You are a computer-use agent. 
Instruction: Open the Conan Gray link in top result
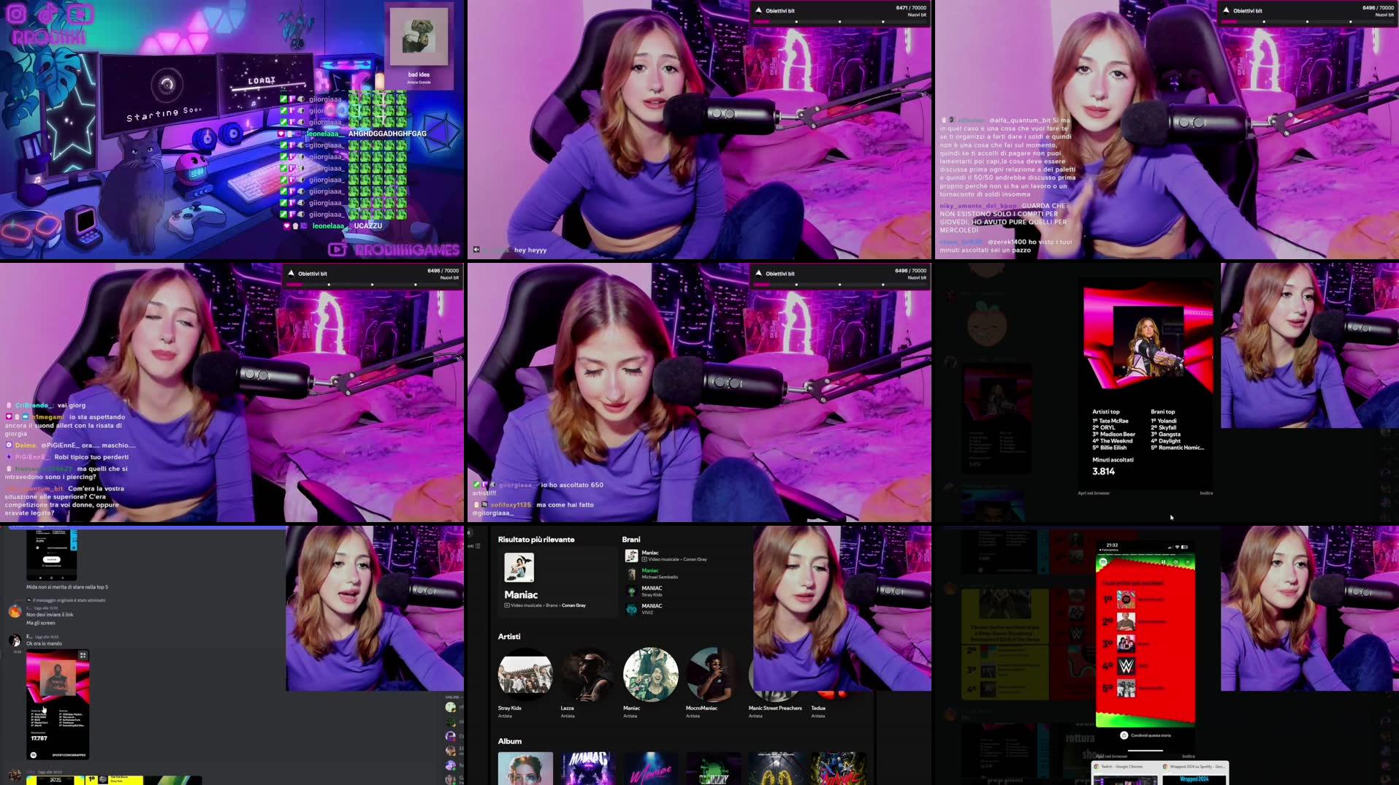click(x=573, y=605)
